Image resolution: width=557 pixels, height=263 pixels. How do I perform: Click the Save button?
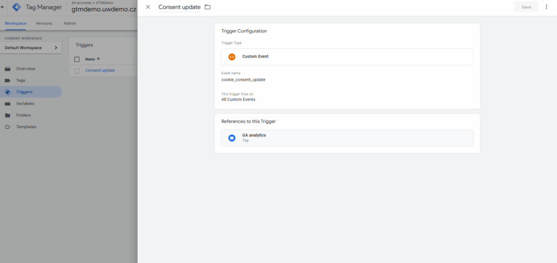click(526, 7)
